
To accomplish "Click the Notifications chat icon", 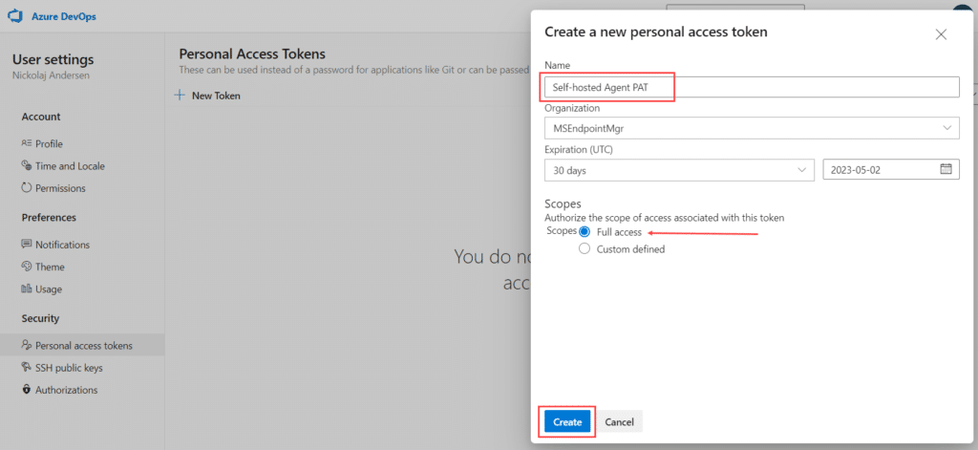I will [26, 244].
